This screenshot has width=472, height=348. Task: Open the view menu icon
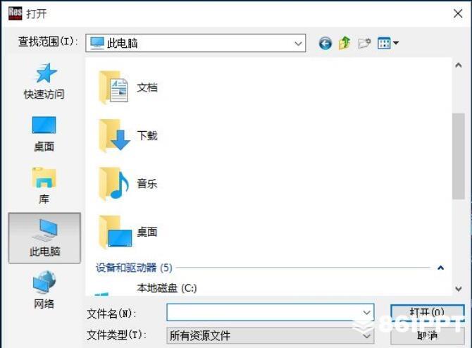click(388, 43)
